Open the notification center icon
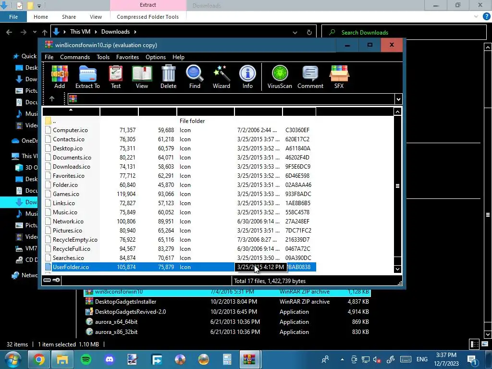Image resolution: width=492 pixels, height=369 pixels. click(x=472, y=359)
